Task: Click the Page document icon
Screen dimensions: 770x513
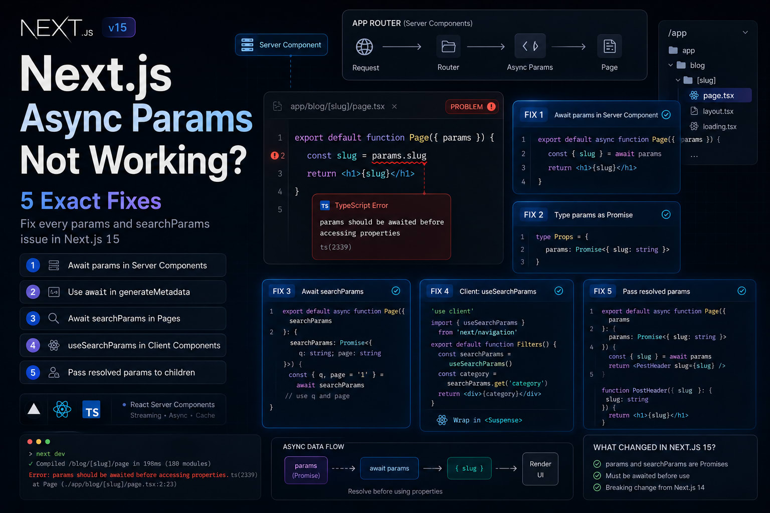Action: click(610, 47)
